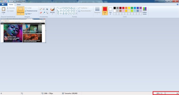Switch to the Exibir tab
Screen dimensions: 179x95
19,5
